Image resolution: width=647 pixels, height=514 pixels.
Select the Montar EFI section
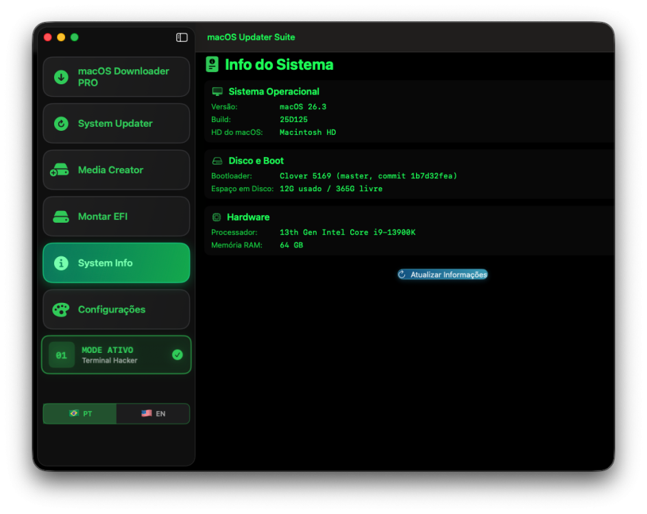click(x=117, y=217)
